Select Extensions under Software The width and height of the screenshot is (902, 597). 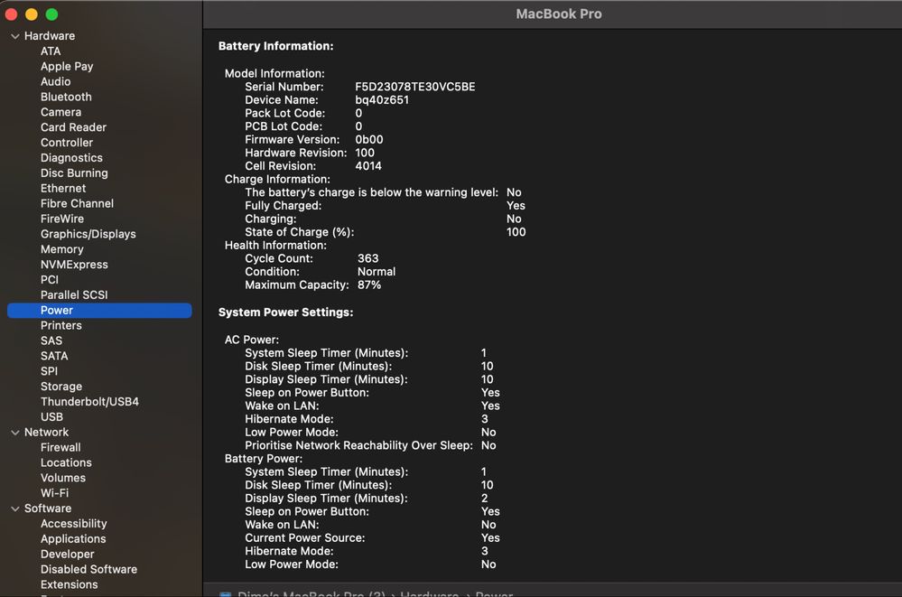69,585
